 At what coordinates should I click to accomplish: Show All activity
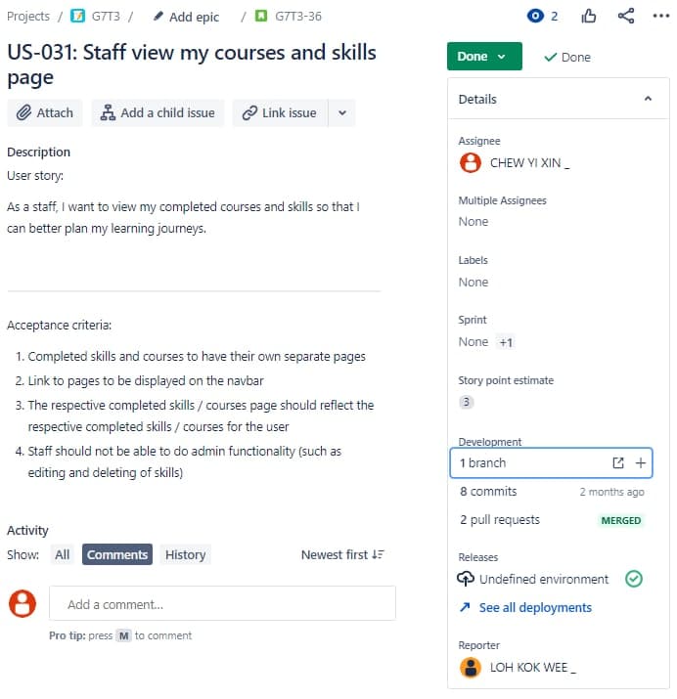[x=63, y=555]
